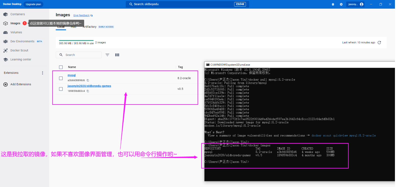Viewport: 398px width, 187px height.
Task: Open the Extensions three-dot menu
Action: 43,73
